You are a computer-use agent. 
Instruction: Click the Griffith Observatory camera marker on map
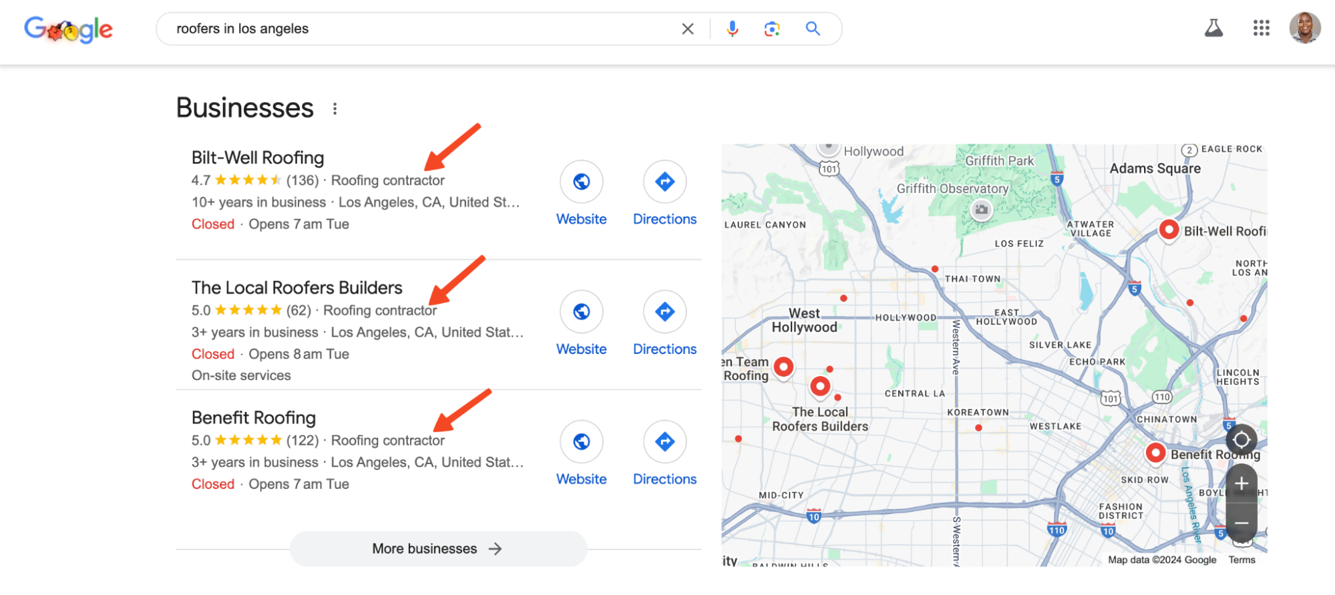click(x=981, y=210)
